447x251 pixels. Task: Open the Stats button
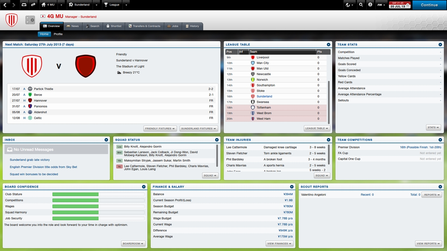pos(433,128)
